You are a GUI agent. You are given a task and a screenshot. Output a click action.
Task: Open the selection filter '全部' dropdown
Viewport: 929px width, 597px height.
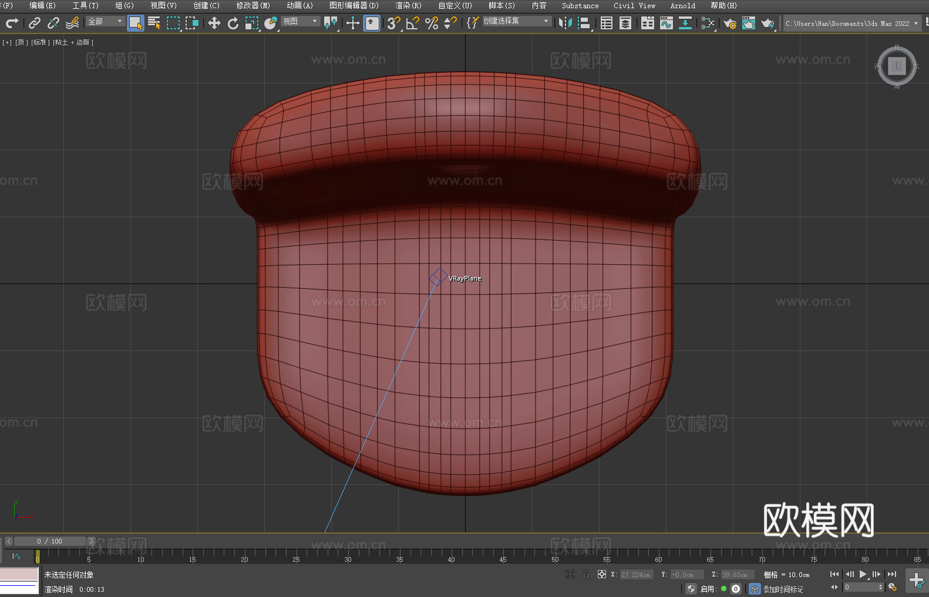[x=105, y=21]
